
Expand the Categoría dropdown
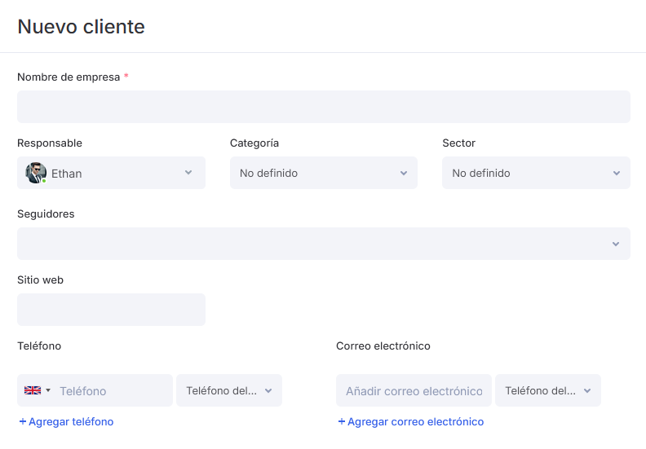[x=324, y=173]
